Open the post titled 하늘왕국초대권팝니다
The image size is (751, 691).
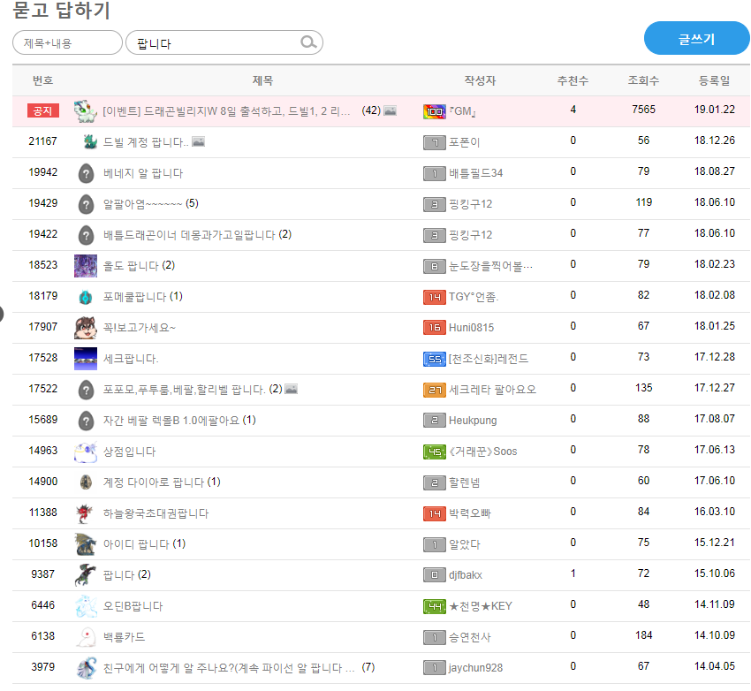click(x=156, y=513)
